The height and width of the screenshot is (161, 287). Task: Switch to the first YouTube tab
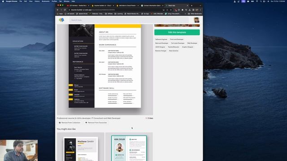78,6
